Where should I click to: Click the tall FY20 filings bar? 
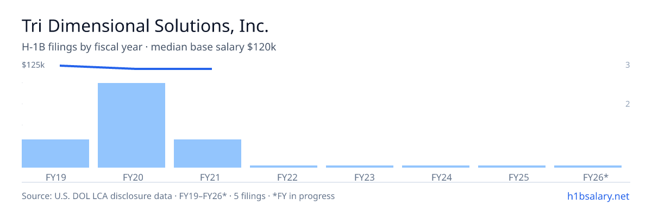(131, 125)
